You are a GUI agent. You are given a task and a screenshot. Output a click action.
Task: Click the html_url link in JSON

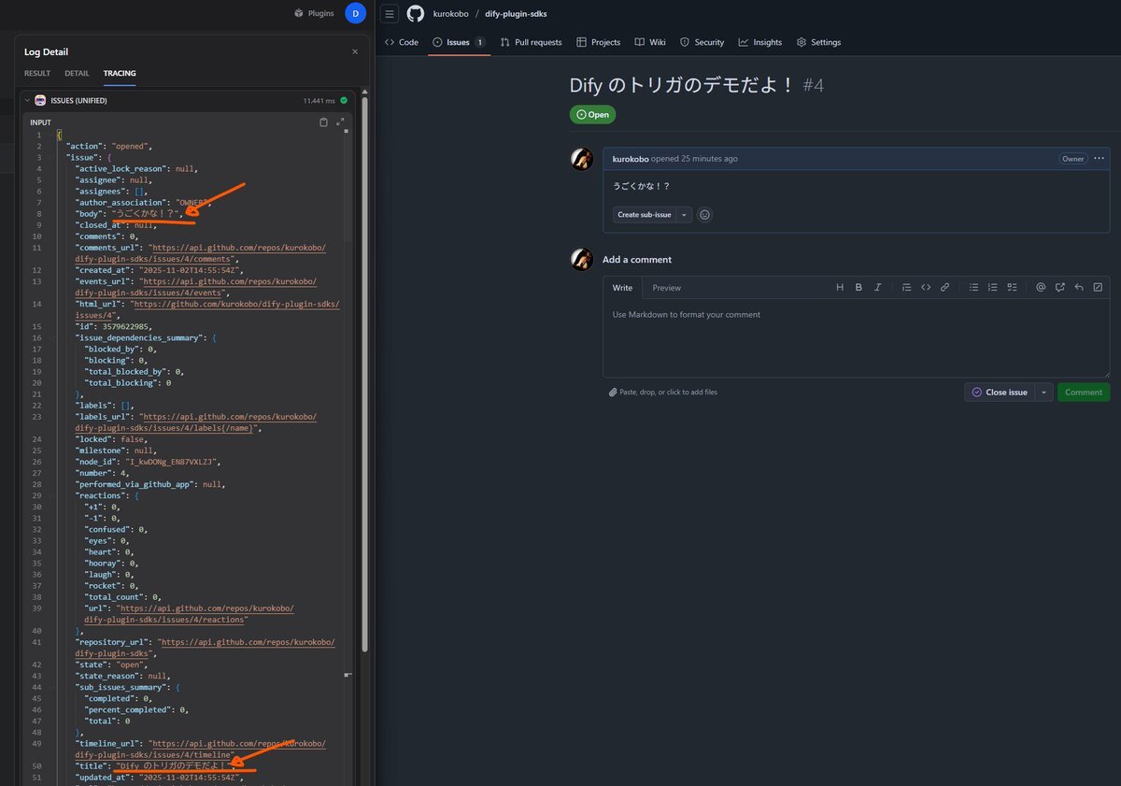point(207,309)
